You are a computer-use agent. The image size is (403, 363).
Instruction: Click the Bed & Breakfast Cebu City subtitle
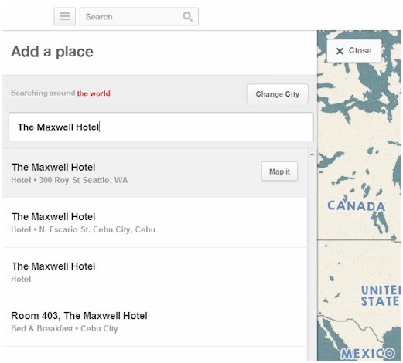pyautogui.click(x=64, y=328)
